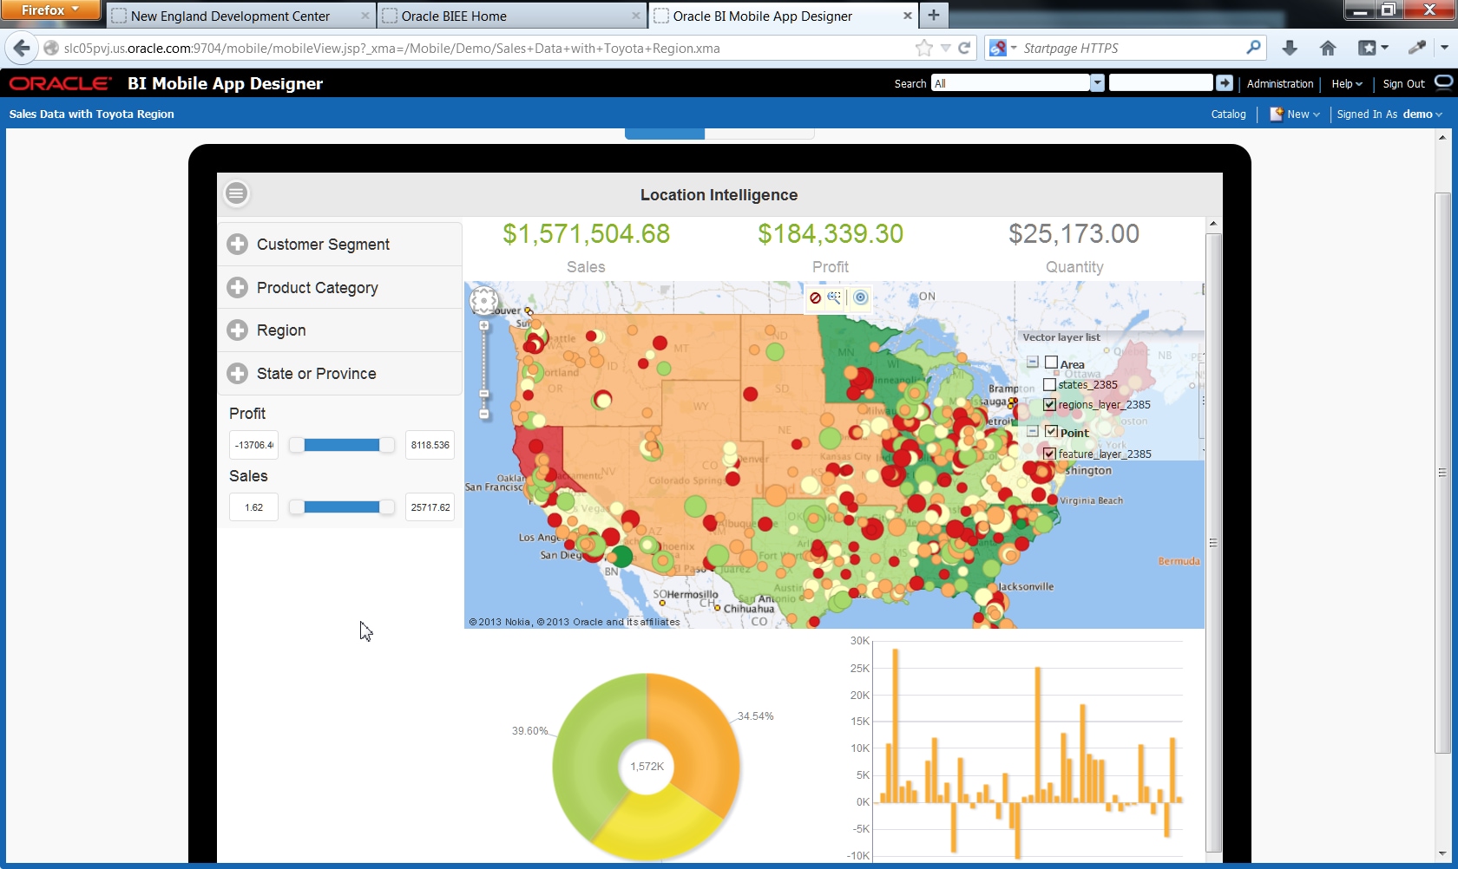Click the Profit total $184,339.30
The width and height of the screenshot is (1458, 869).
[831, 233]
